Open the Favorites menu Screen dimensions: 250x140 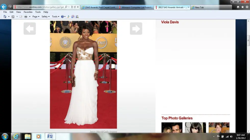click(28, 12)
